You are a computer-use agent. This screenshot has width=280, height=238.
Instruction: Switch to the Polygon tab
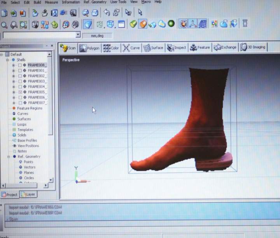[x=89, y=48]
